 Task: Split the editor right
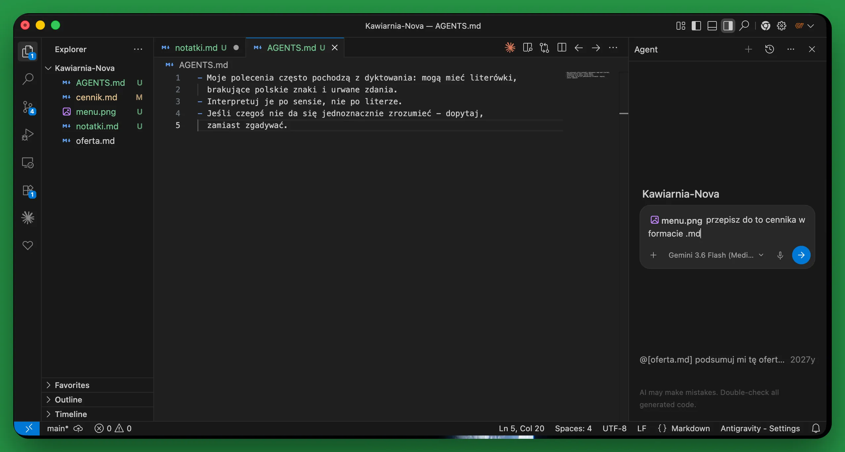click(x=562, y=48)
